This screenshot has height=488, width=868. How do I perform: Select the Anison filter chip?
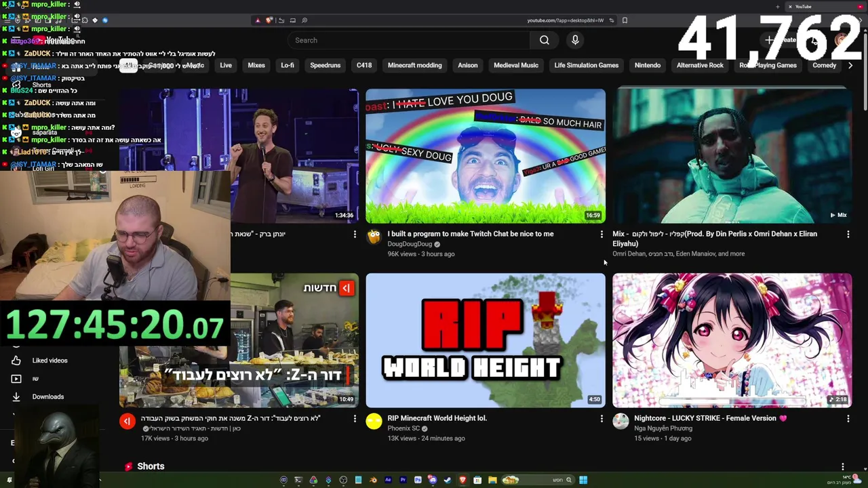(x=468, y=65)
